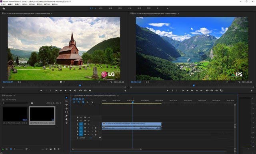The height and width of the screenshot is (154, 256).
Task: Mark In point in Source monitor
Action: point(46,90)
